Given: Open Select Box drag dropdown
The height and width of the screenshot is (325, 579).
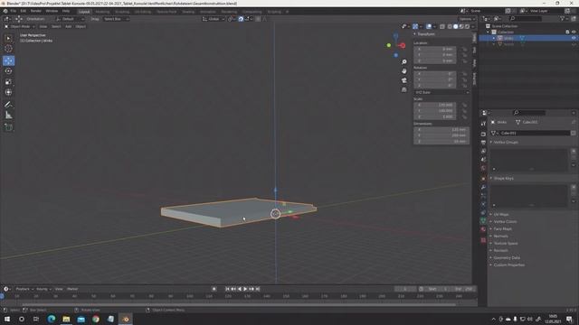Looking at the screenshot, I should coord(116,19).
